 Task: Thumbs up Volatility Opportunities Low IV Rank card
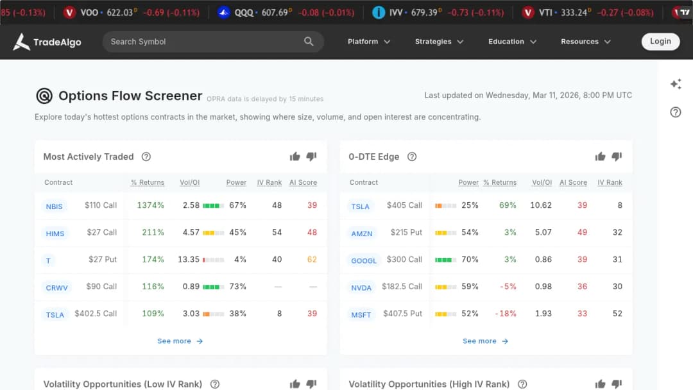pos(295,384)
